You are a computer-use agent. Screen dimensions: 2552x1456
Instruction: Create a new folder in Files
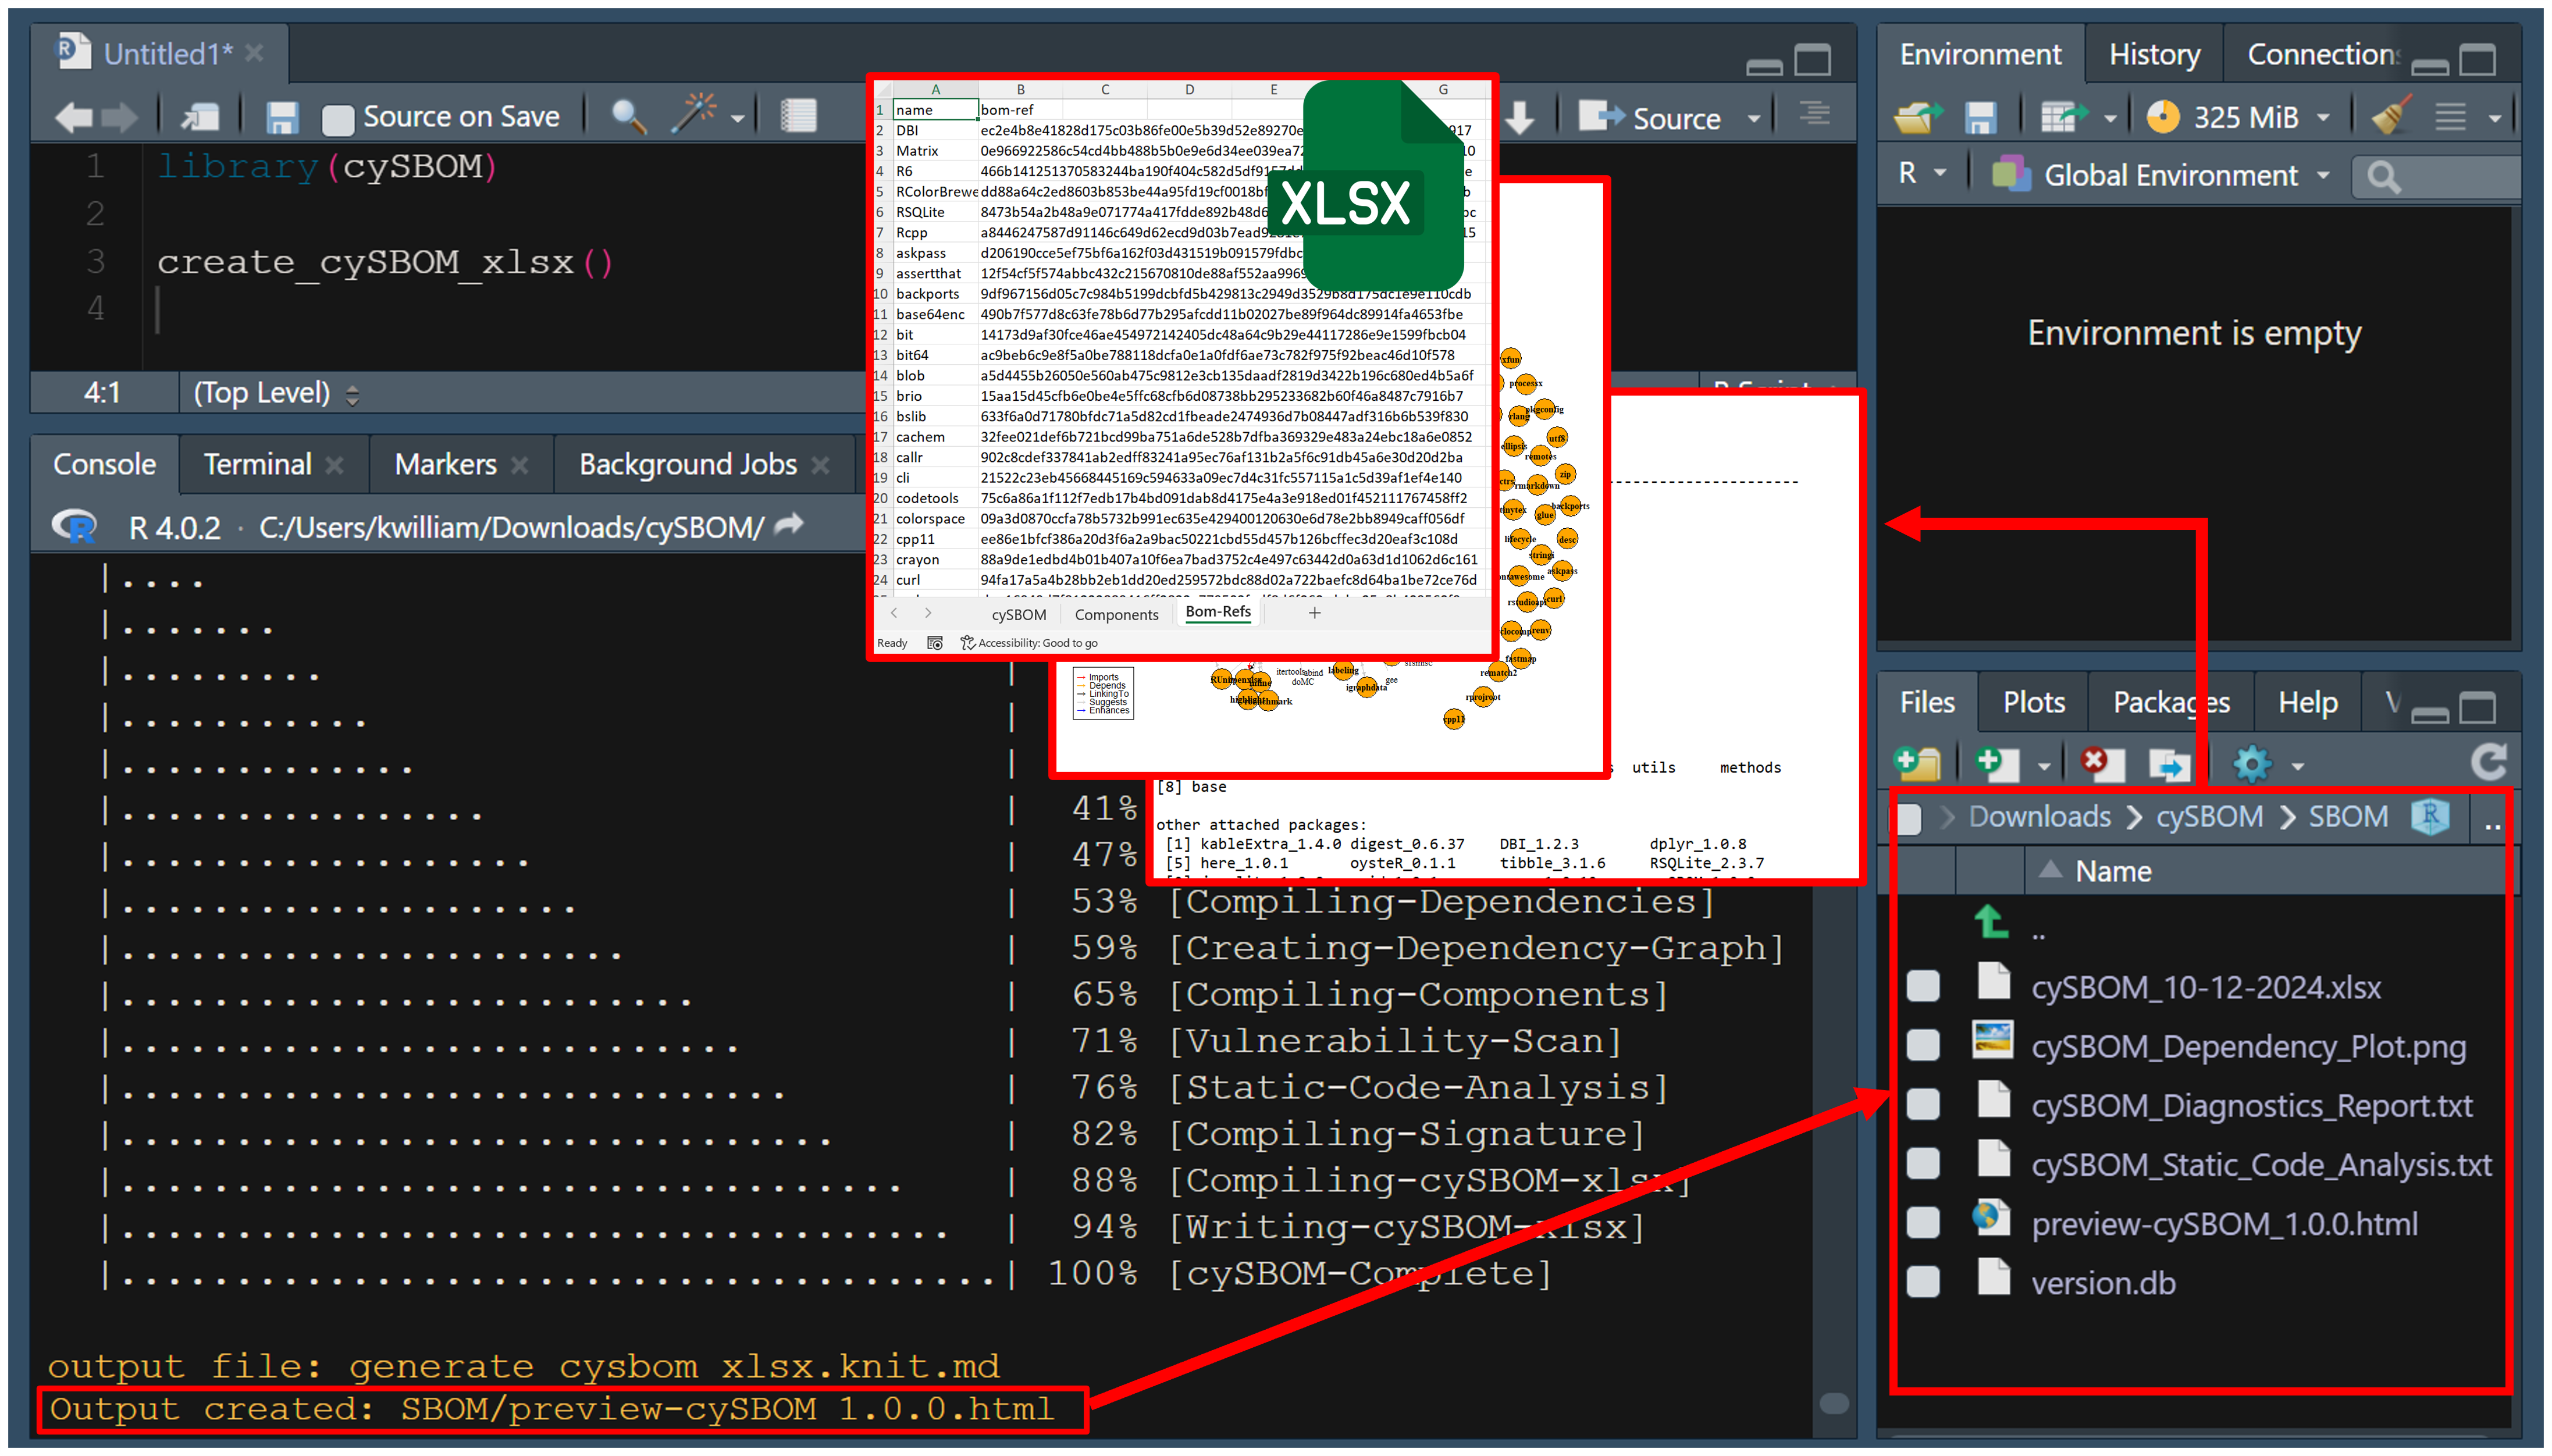pos(1918,764)
